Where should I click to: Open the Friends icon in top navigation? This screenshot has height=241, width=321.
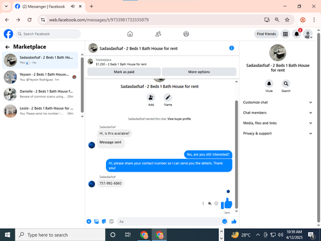pos(158,34)
